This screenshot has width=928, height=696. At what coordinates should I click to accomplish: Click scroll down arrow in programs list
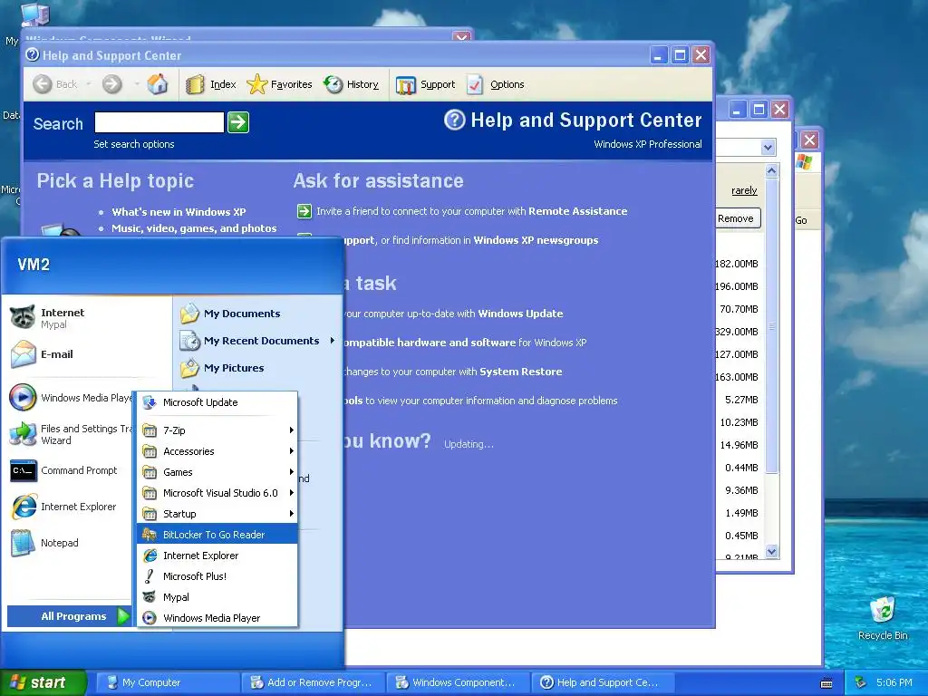[x=771, y=552]
